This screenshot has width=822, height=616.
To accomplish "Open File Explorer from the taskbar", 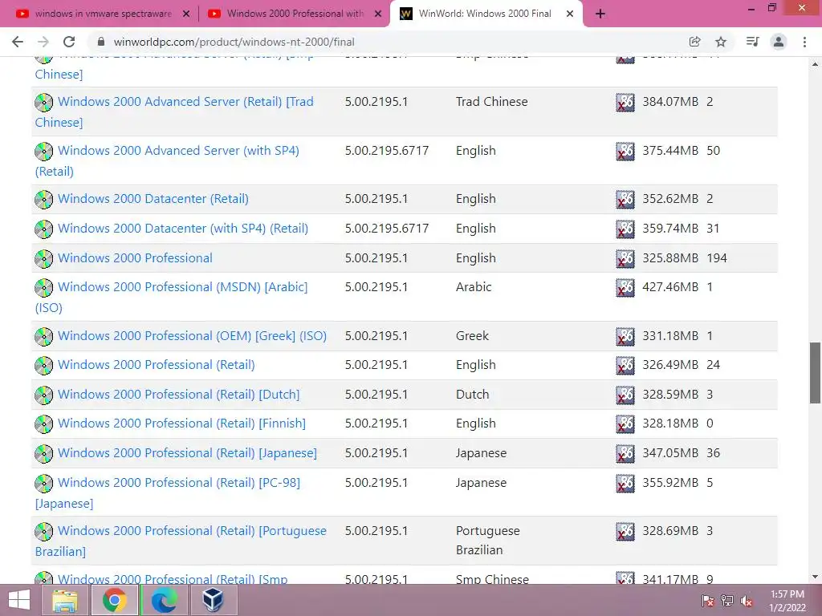I will (65, 600).
